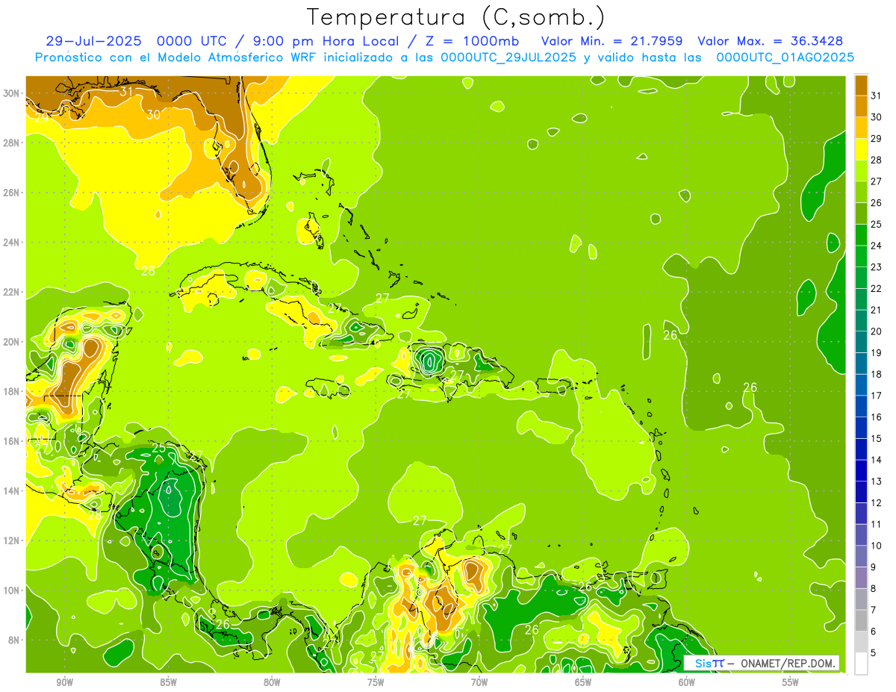
Task: Click latitude axis label '12N'
Action: pyautogui.click(x=13, y=540)
